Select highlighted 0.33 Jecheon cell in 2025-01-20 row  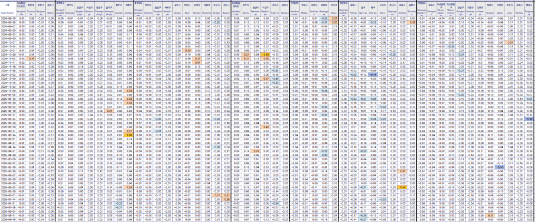[x=128, y=103]
